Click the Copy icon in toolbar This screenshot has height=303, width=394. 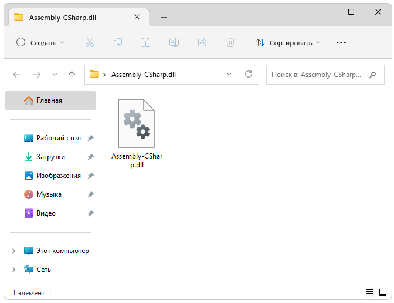tap(118, 42)
